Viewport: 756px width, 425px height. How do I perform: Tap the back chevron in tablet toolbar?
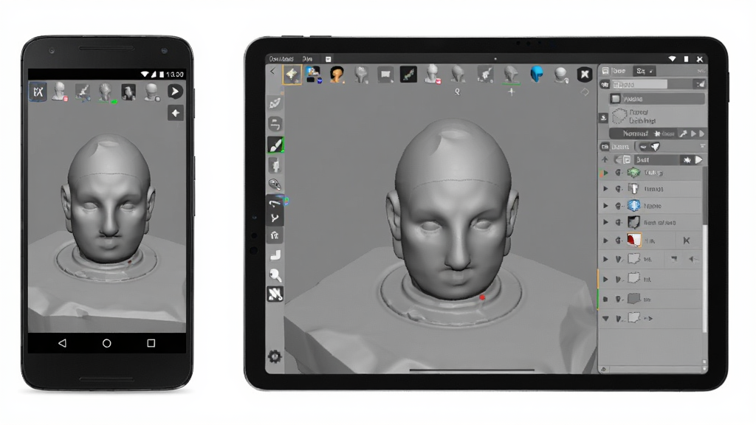[x=273, y=72]
